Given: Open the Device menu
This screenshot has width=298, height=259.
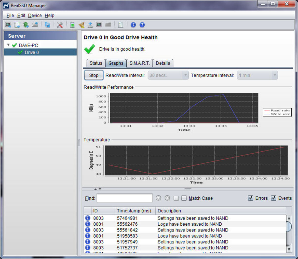Looking at the screenshot, I should [x=35, y=15].
